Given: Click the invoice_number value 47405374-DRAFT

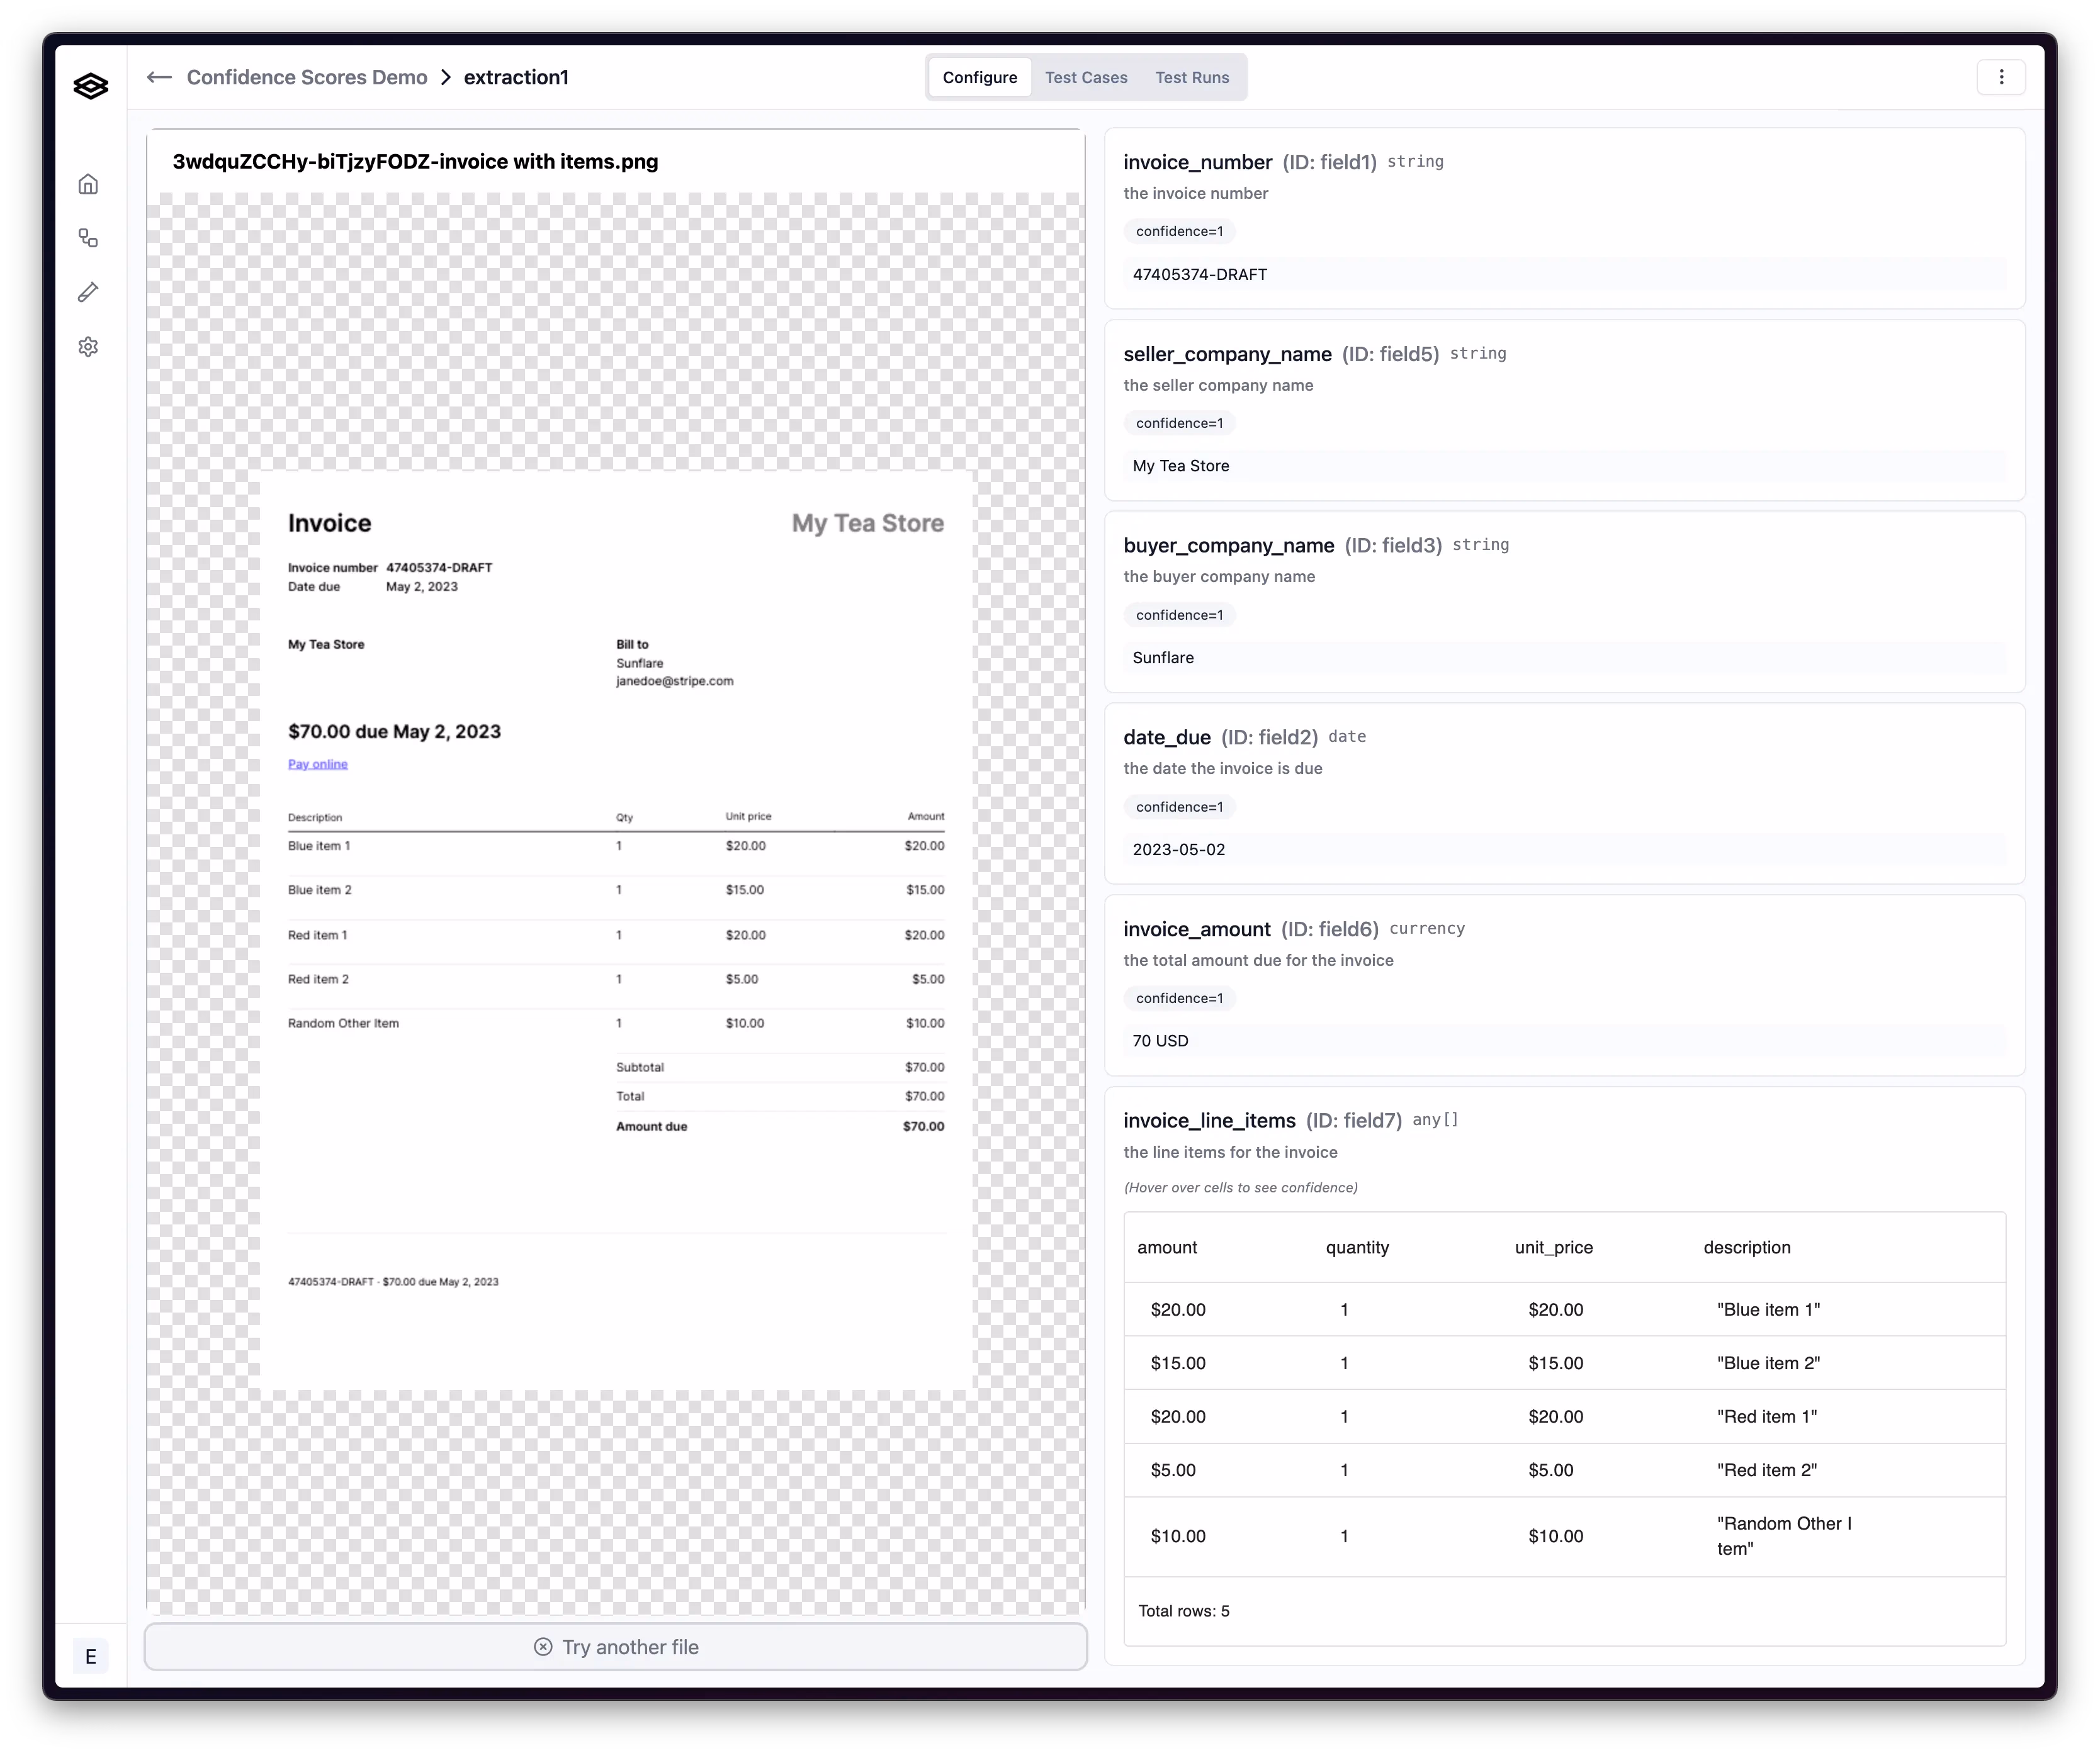Looking at the screenshot, I should [1199, 274].
